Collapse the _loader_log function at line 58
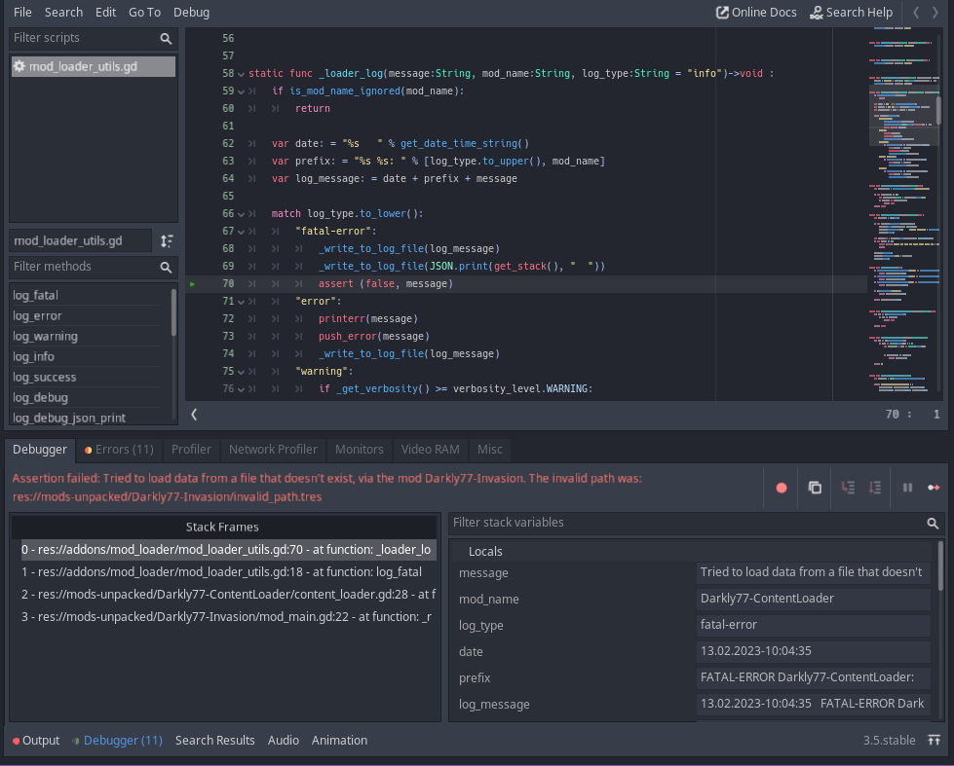Image resolution: width=954 pixels, height=766 pixels. (x=241, y=74)
